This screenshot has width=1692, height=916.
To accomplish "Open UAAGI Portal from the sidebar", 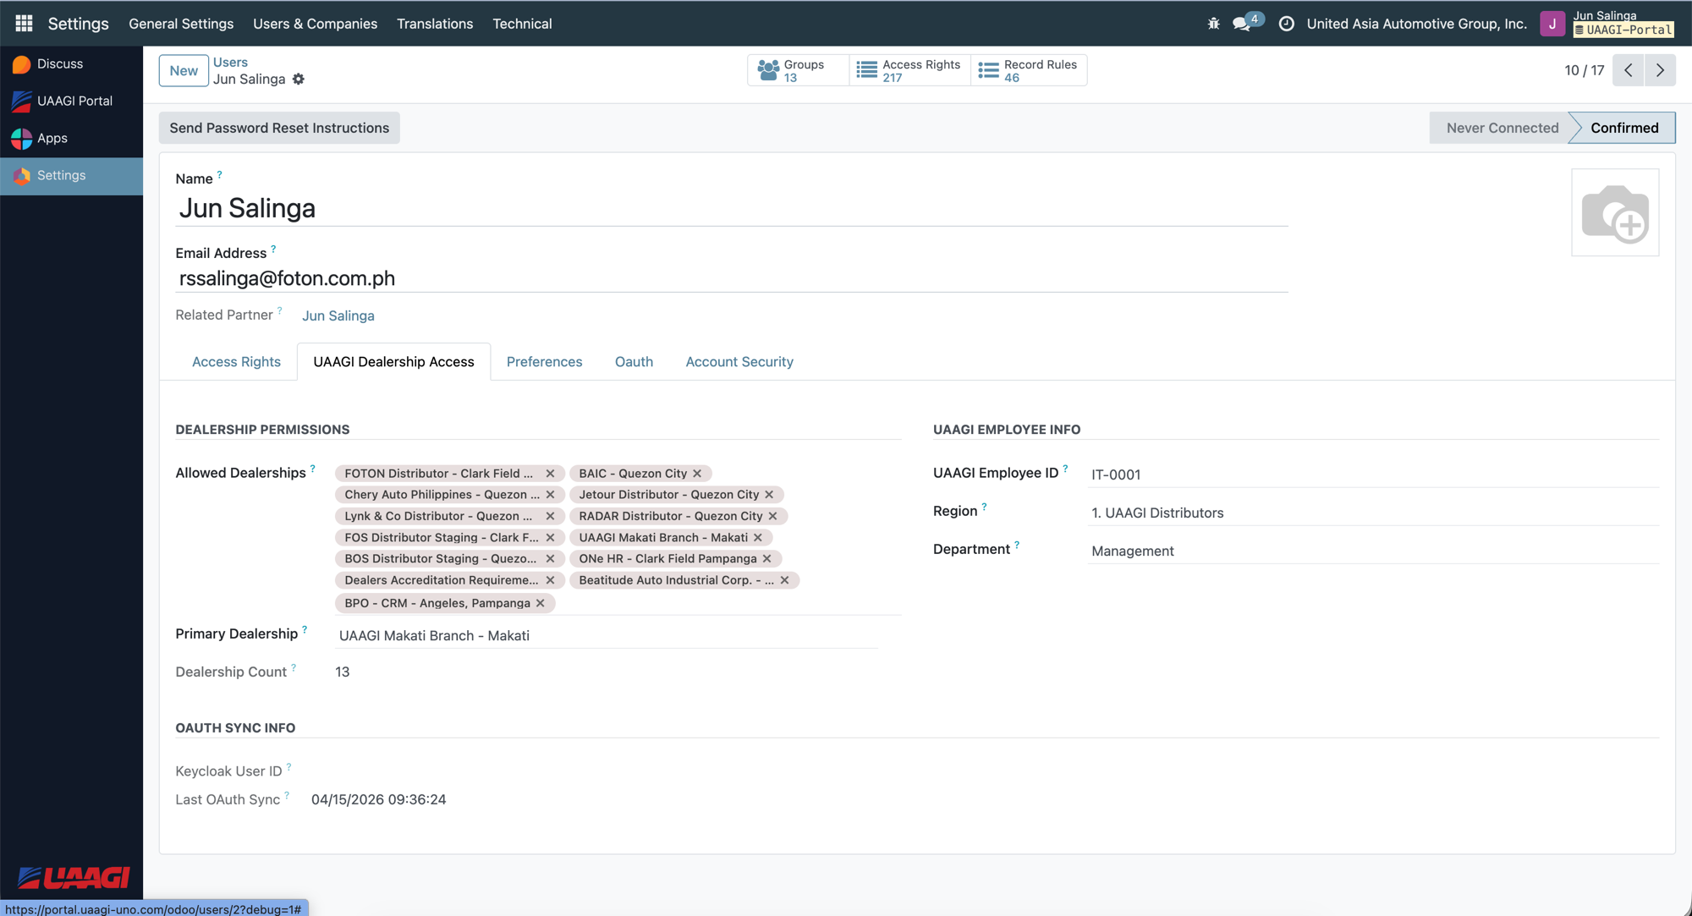I will pos(74,101).
